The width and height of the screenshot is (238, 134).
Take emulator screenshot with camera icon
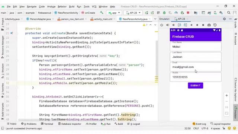209,25
